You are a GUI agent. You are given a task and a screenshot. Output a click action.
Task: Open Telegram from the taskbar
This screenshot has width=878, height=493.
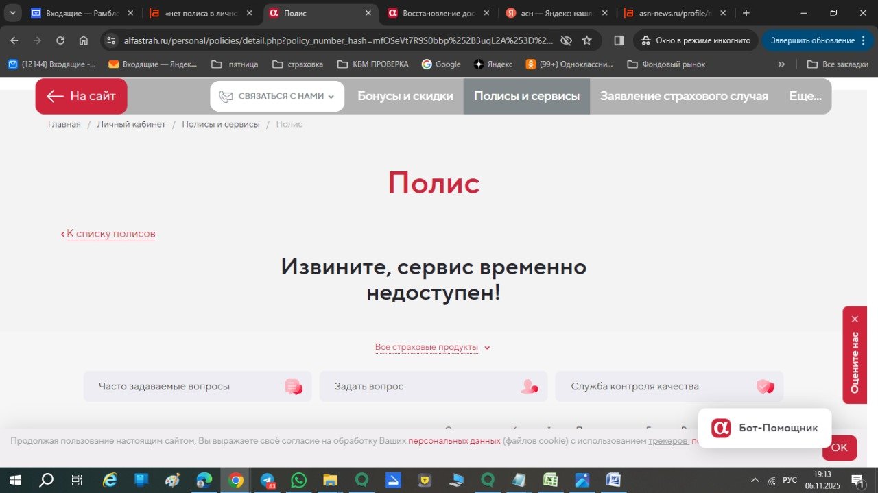[x=268, y=480]
